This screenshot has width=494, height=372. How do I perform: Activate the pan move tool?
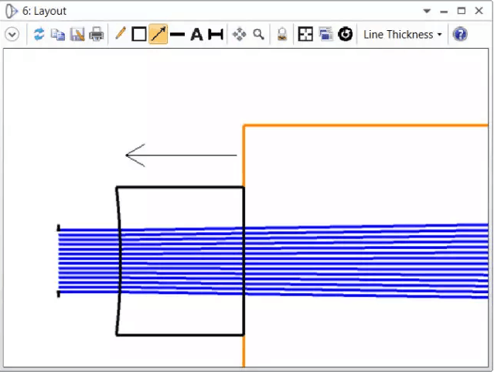click(240, 35)
